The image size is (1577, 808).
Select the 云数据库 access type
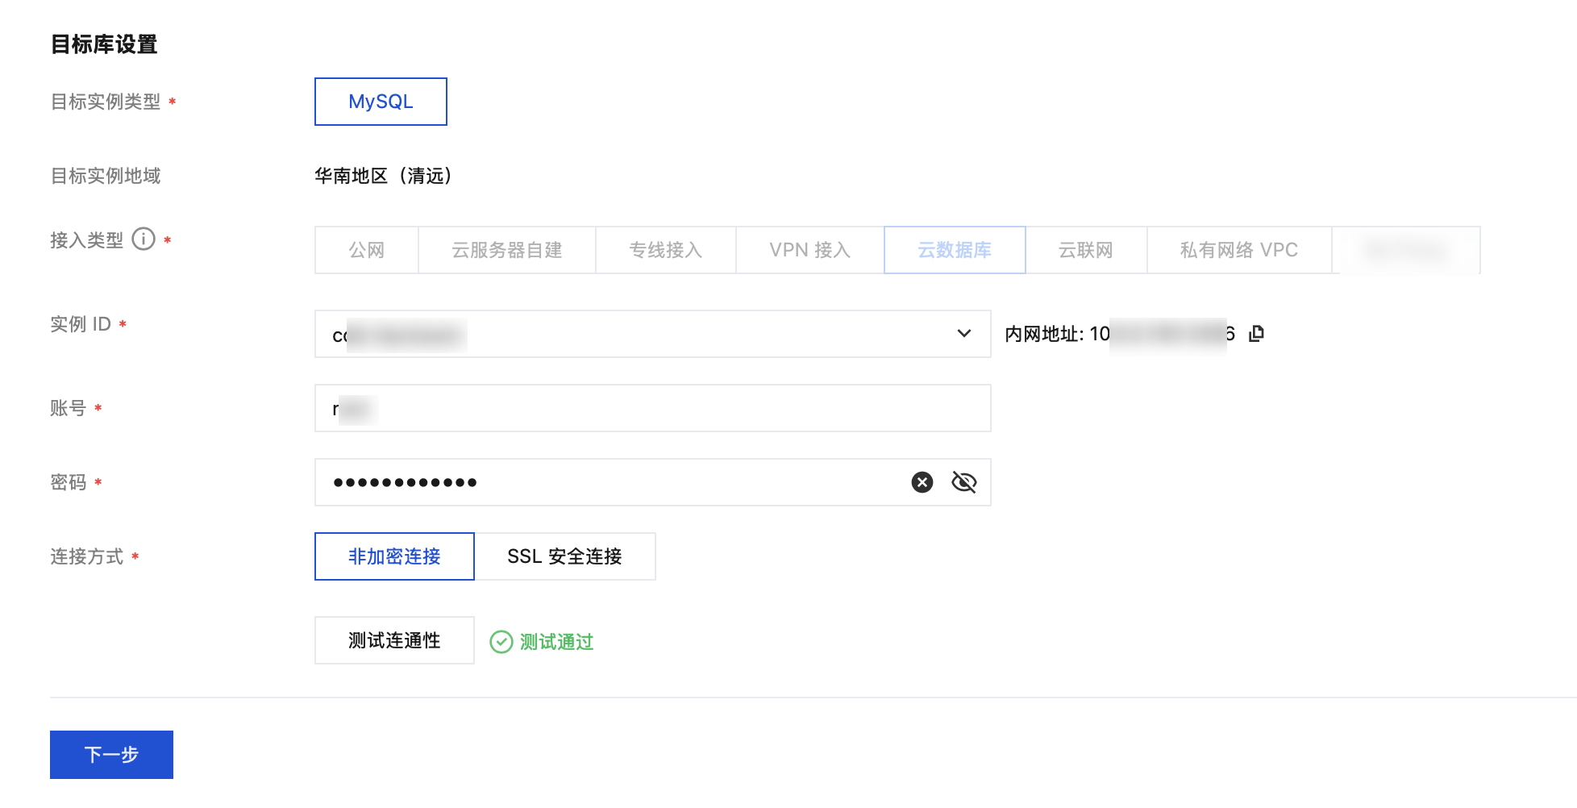click(955, 250)
